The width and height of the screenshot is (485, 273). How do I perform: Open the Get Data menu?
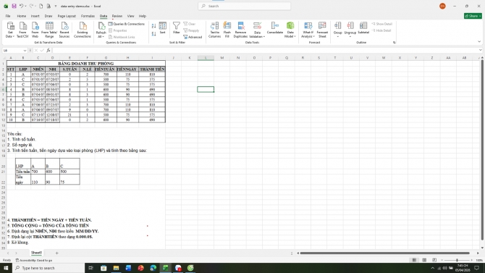pyautogui.click(x=10, y=30)
